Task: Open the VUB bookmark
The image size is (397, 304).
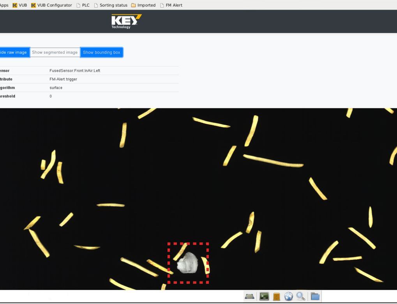Action: [20, 5]
